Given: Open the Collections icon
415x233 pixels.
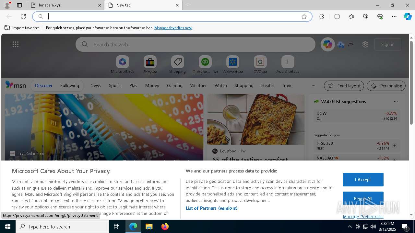Looking at the screenshot, I should tap(366, 17).
